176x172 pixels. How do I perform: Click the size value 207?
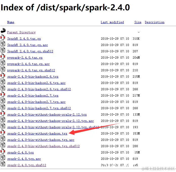click(x=135, y=51)
